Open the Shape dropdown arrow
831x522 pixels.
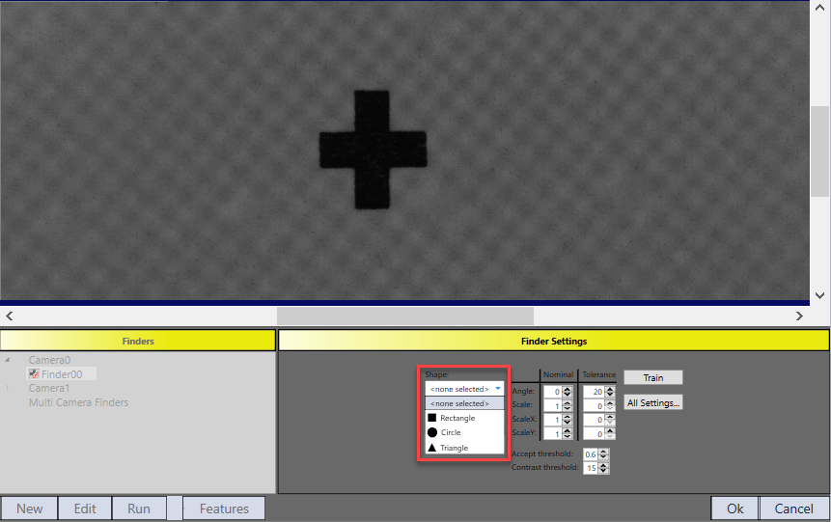point(497,388)
